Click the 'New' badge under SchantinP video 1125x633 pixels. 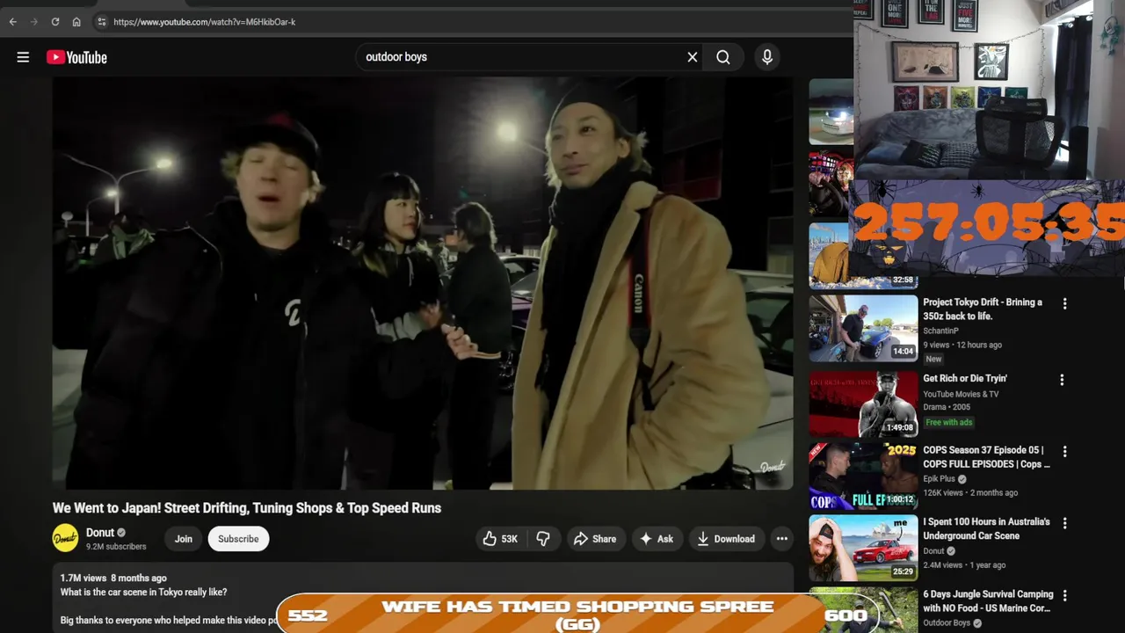point(933,359)
